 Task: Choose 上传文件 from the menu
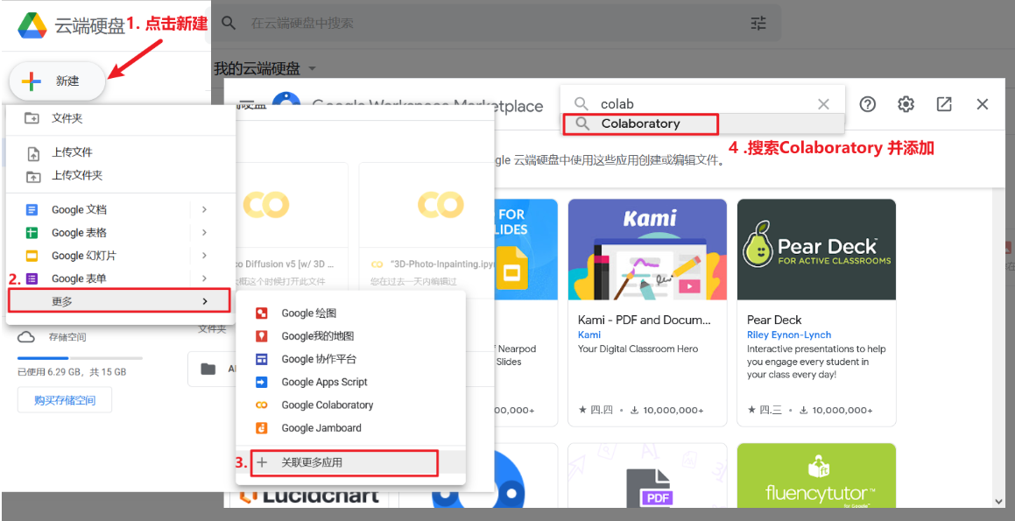point(120,152)
